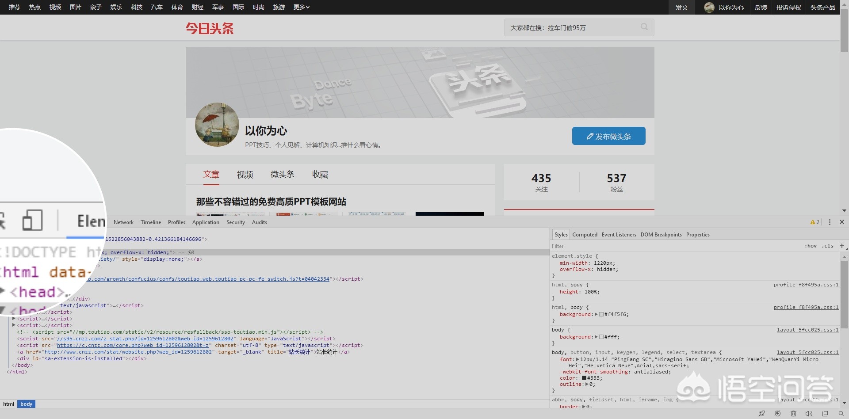Viewport: 849px width, 419px height.
Task: Click the yellow warning count icon in DevTools
Action: point(815,222)
